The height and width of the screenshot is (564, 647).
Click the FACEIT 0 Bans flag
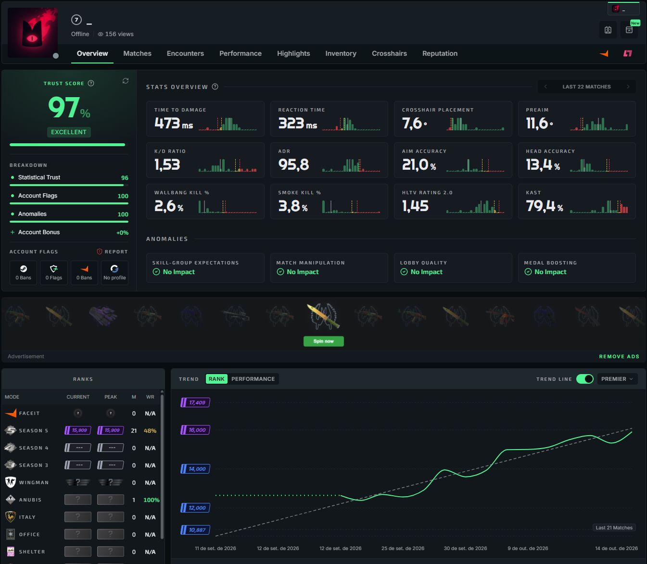point(84,273)
